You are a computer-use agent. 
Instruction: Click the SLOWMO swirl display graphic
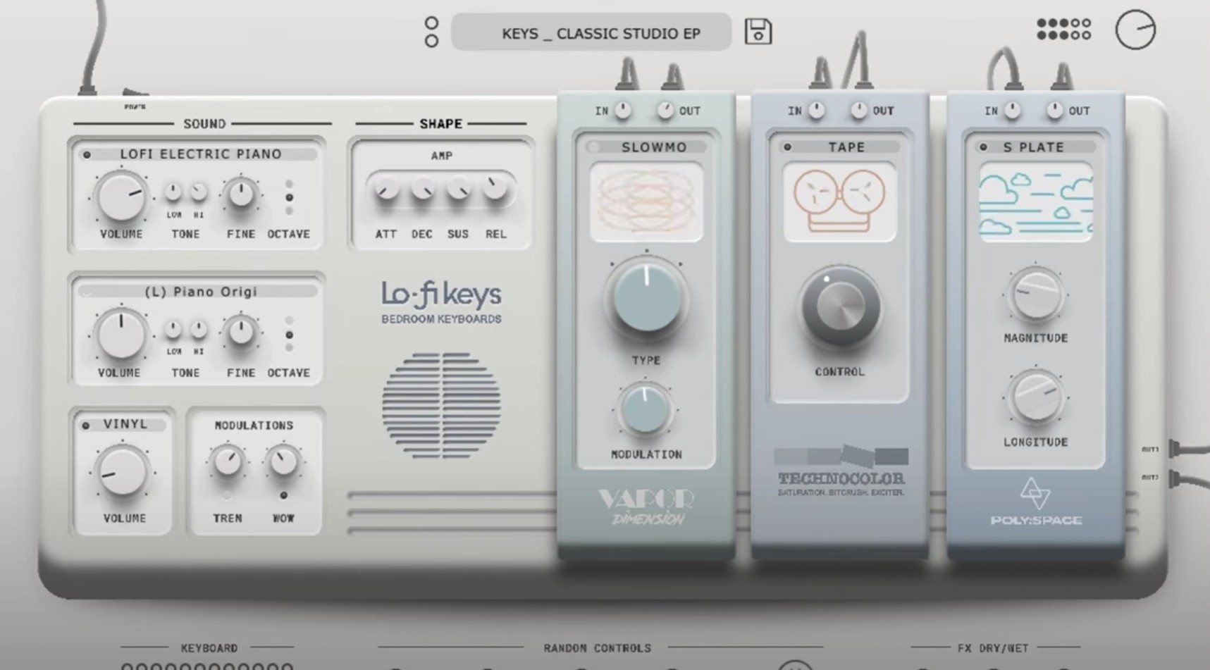pos(647,202)
